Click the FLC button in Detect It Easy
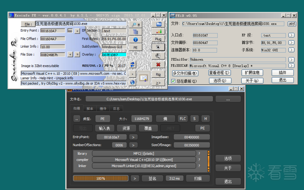The image size is (304, 190). (x=183, y=119)
